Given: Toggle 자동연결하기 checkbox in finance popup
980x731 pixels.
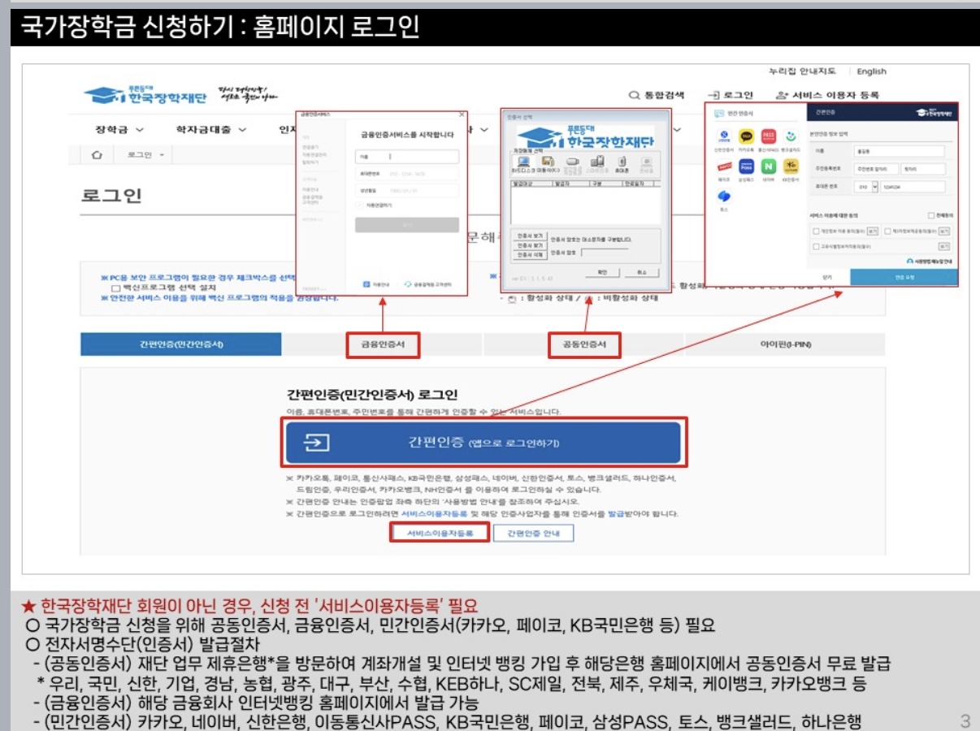Looking at the screenshot, I should pos(359,205).
